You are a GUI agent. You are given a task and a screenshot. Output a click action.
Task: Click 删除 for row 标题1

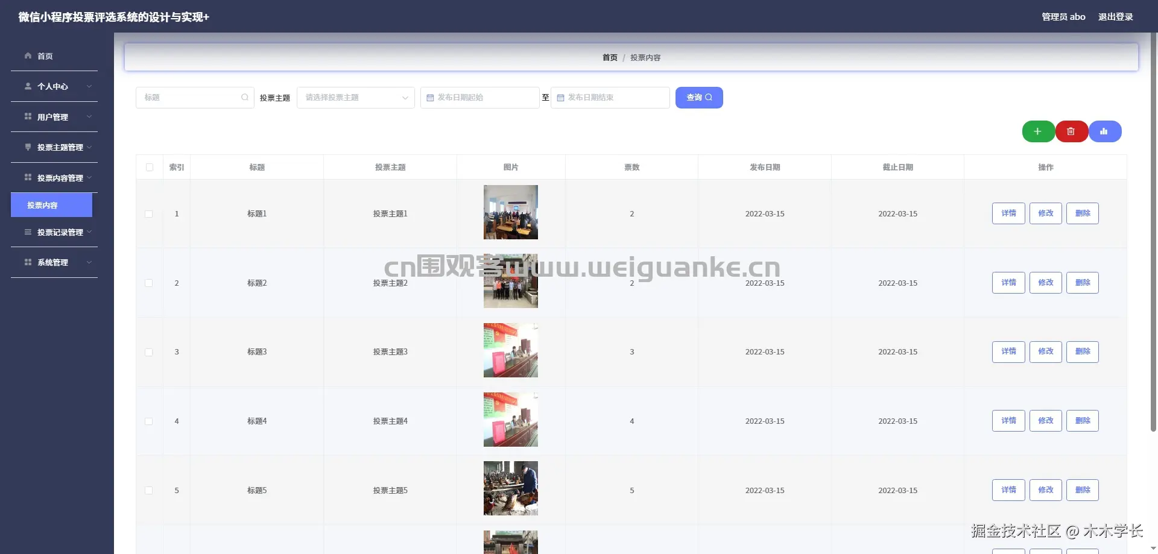[x=1083, y=213]
